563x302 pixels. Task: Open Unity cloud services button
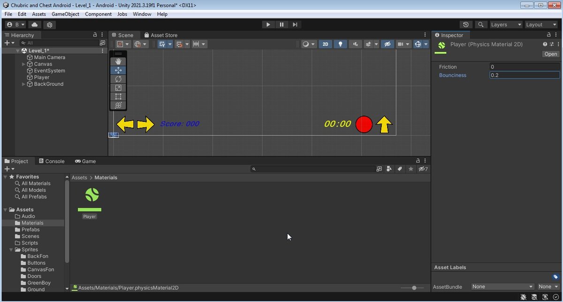(35, 25)
